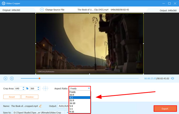Screen dimensions: 179x114
Task: Choose 5:4 aspect ratio option
Action: [80, 106]
